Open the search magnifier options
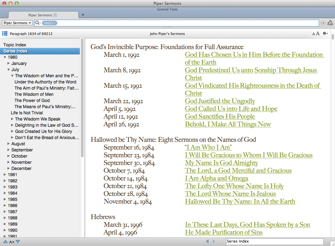This screenshot has height=246, width=335. [38, 23]
